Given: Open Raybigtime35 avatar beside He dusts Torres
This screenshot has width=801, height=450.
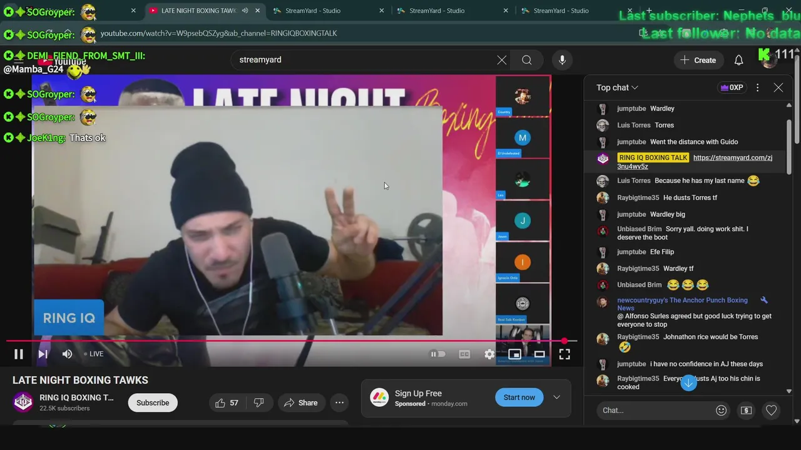Looking at the screenshot, I should click(603, 198).
